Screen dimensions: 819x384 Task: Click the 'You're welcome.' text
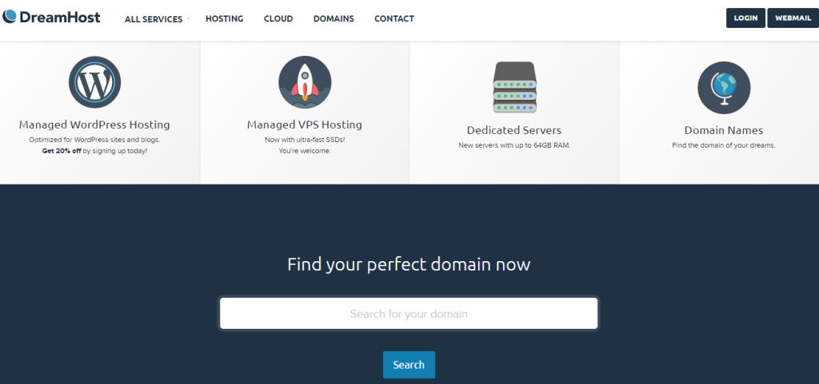click(305, 151)
